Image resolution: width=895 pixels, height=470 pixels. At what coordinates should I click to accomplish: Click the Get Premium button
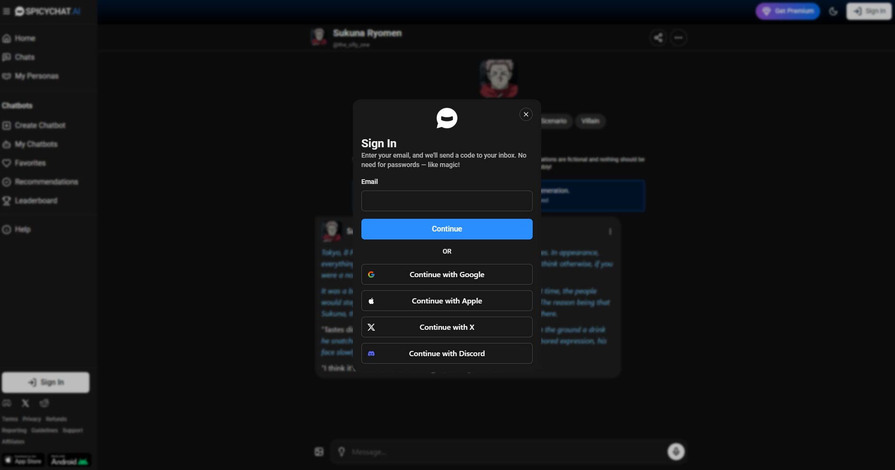(x=787, y=11)
